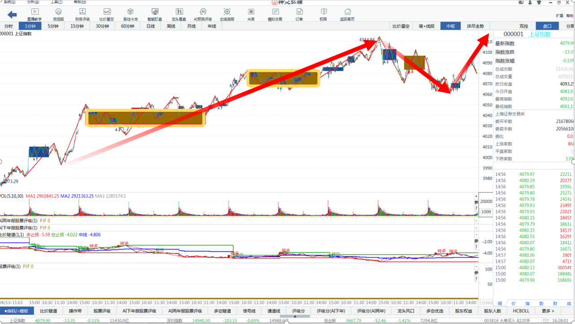This screenshot has width=575, height=324.
Task: Open 模拟交易 simulated trading icon
Action: click(x=275, y=14)
